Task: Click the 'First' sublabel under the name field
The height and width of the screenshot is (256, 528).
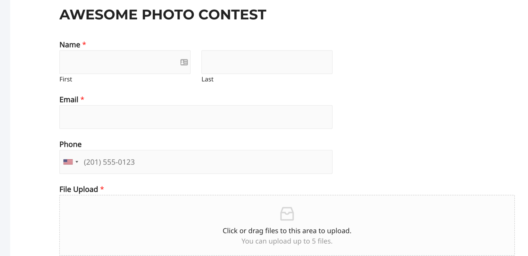Action: coord(66,79)
